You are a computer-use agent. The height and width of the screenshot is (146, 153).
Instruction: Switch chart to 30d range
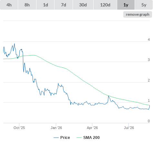[x=83, y=5]
